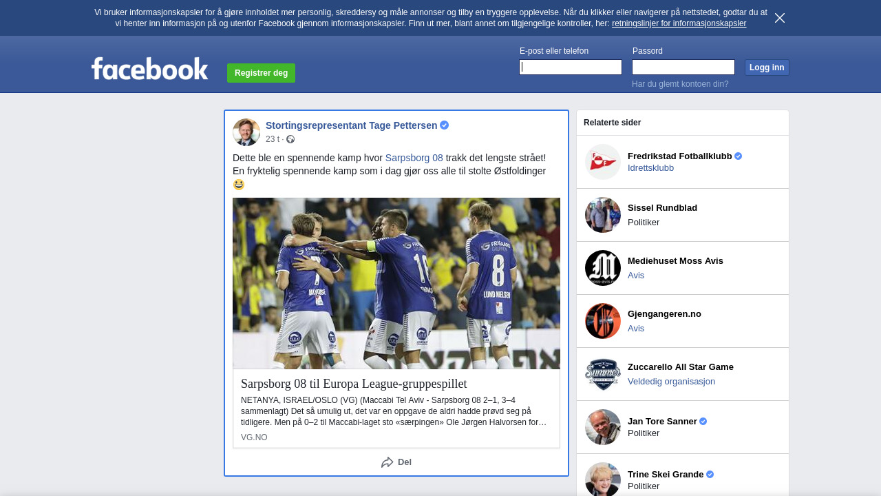Open the football match article image

point(396,283)
